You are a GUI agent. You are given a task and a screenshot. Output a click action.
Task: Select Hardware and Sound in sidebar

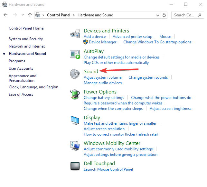point(27,54)
